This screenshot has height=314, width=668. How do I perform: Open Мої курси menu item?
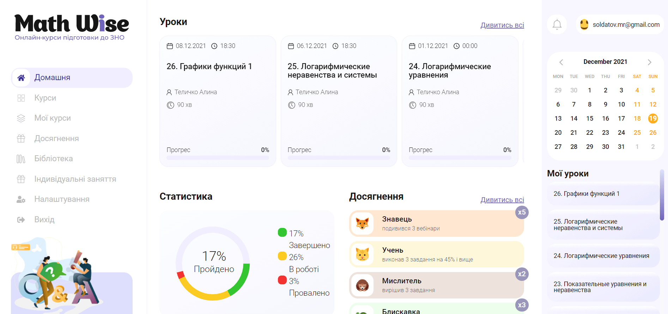(x=72, y=118)
